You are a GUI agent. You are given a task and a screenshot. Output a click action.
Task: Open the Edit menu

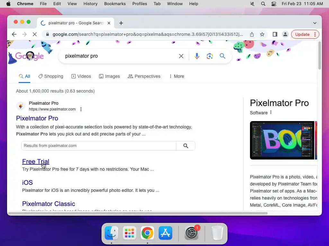coord(57,4)
